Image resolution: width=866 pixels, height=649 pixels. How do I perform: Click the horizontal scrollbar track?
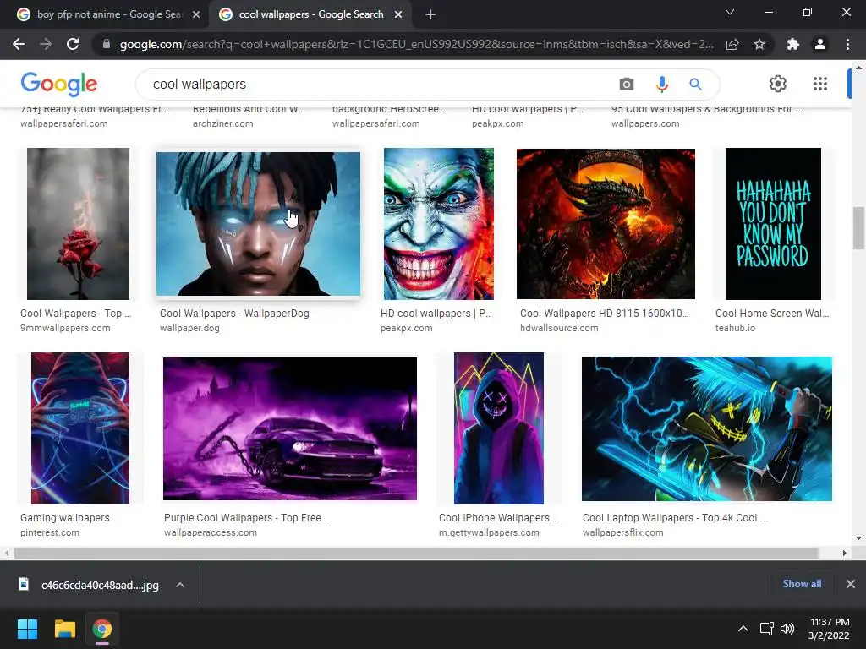[416, 553]
